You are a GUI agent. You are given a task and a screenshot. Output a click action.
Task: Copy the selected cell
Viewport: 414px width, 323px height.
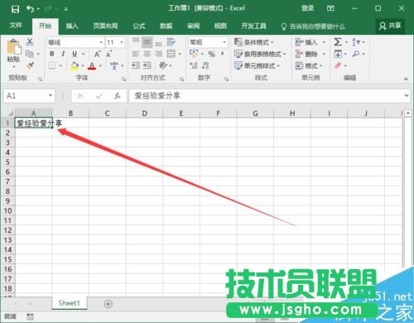coord(30,54)
